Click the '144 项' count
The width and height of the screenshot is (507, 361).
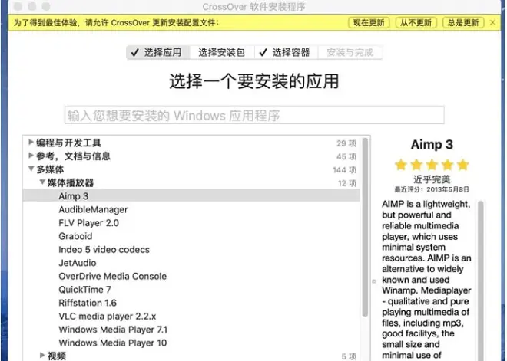click(x=344, y=170)
